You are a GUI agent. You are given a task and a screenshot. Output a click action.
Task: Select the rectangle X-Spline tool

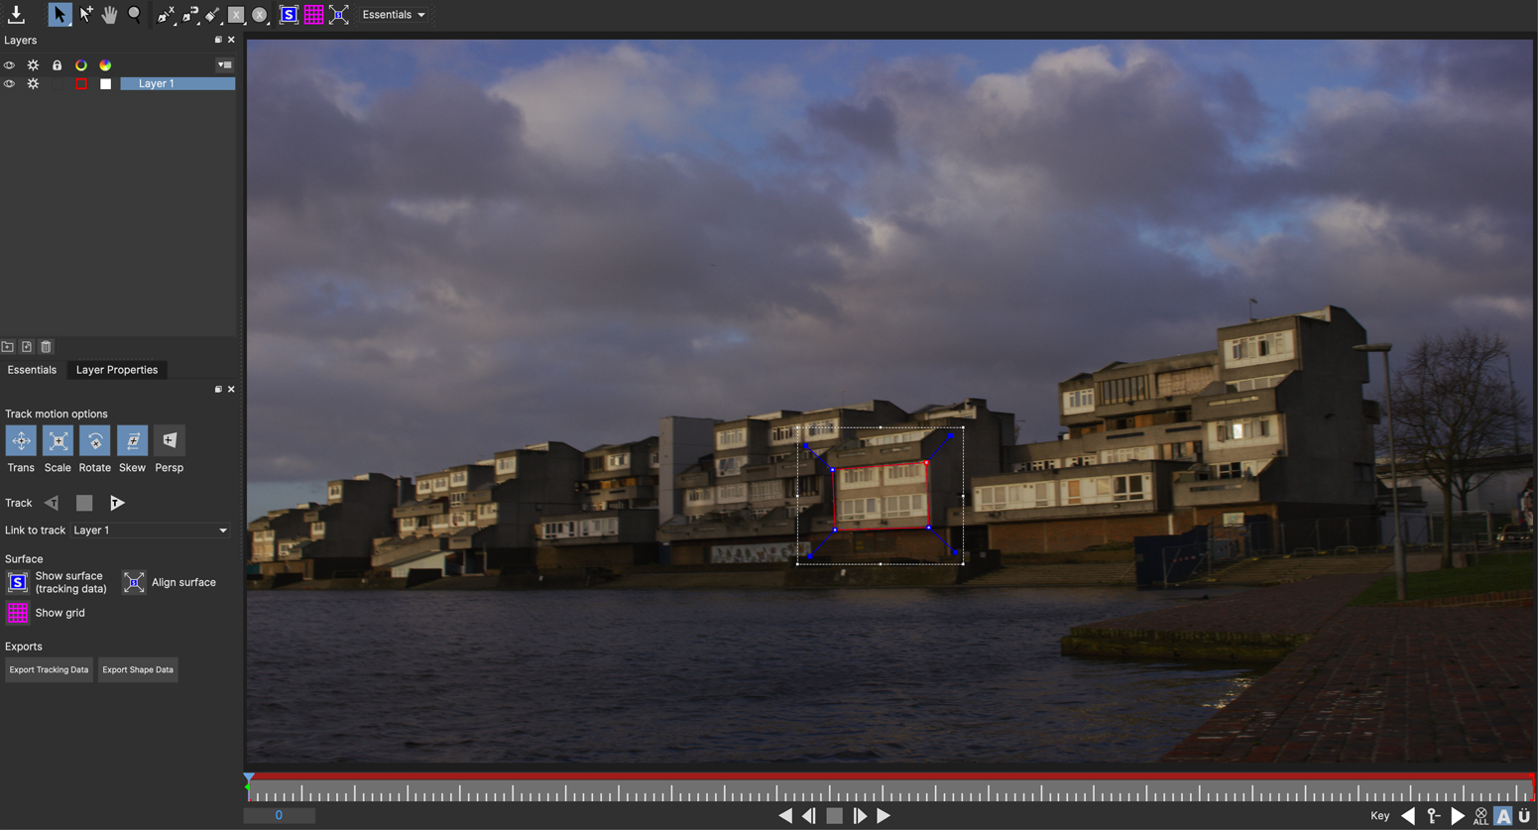236,15
